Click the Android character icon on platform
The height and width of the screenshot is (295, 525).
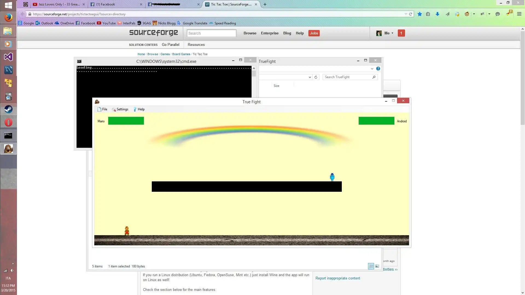tap(331, 176)
